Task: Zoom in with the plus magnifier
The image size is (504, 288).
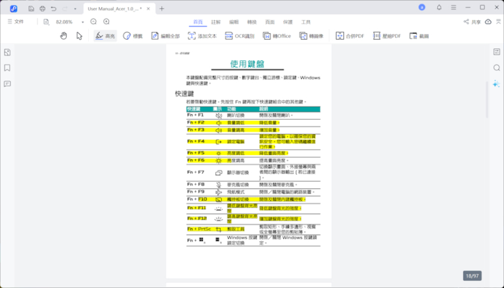Action: coord(107,21)
